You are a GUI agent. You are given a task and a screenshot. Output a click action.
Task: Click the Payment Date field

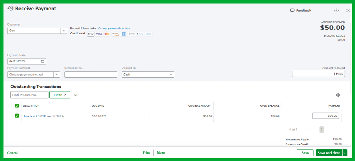pos(26,61)
